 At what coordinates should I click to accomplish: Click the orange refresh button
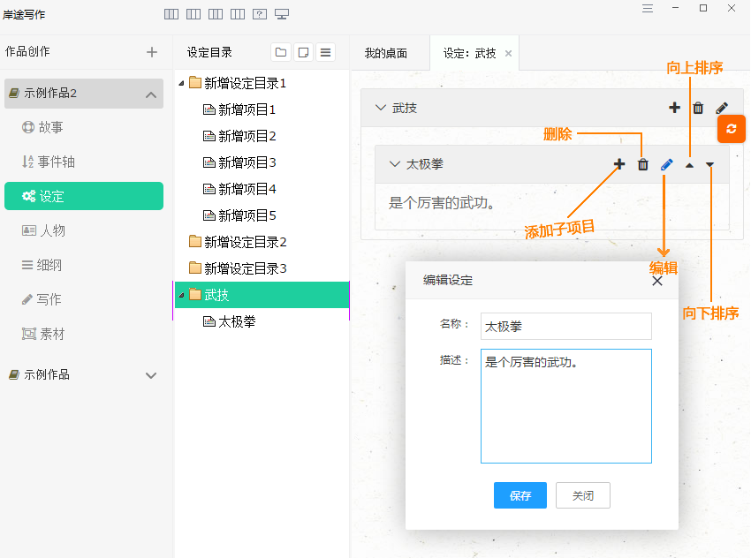click(732, 129)
